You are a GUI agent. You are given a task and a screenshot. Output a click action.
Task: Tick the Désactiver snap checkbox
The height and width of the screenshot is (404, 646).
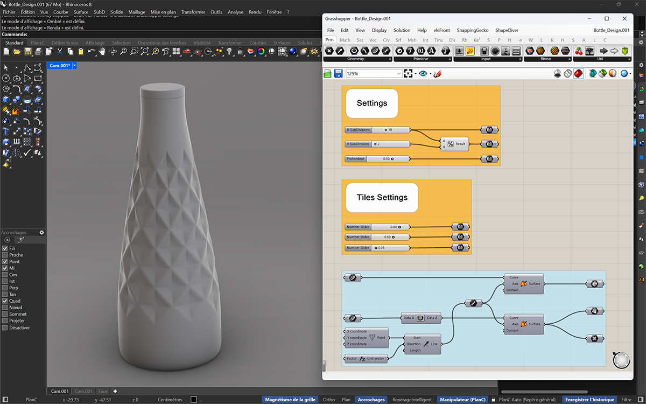tap(5, 328)
